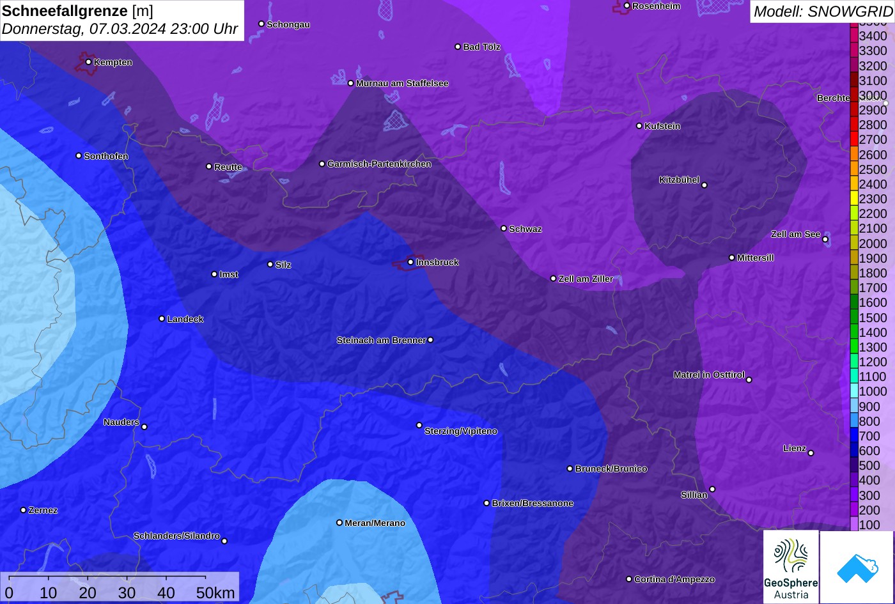Click the '50km' scale bar label

pyautogui.click(x=215, y=592)
